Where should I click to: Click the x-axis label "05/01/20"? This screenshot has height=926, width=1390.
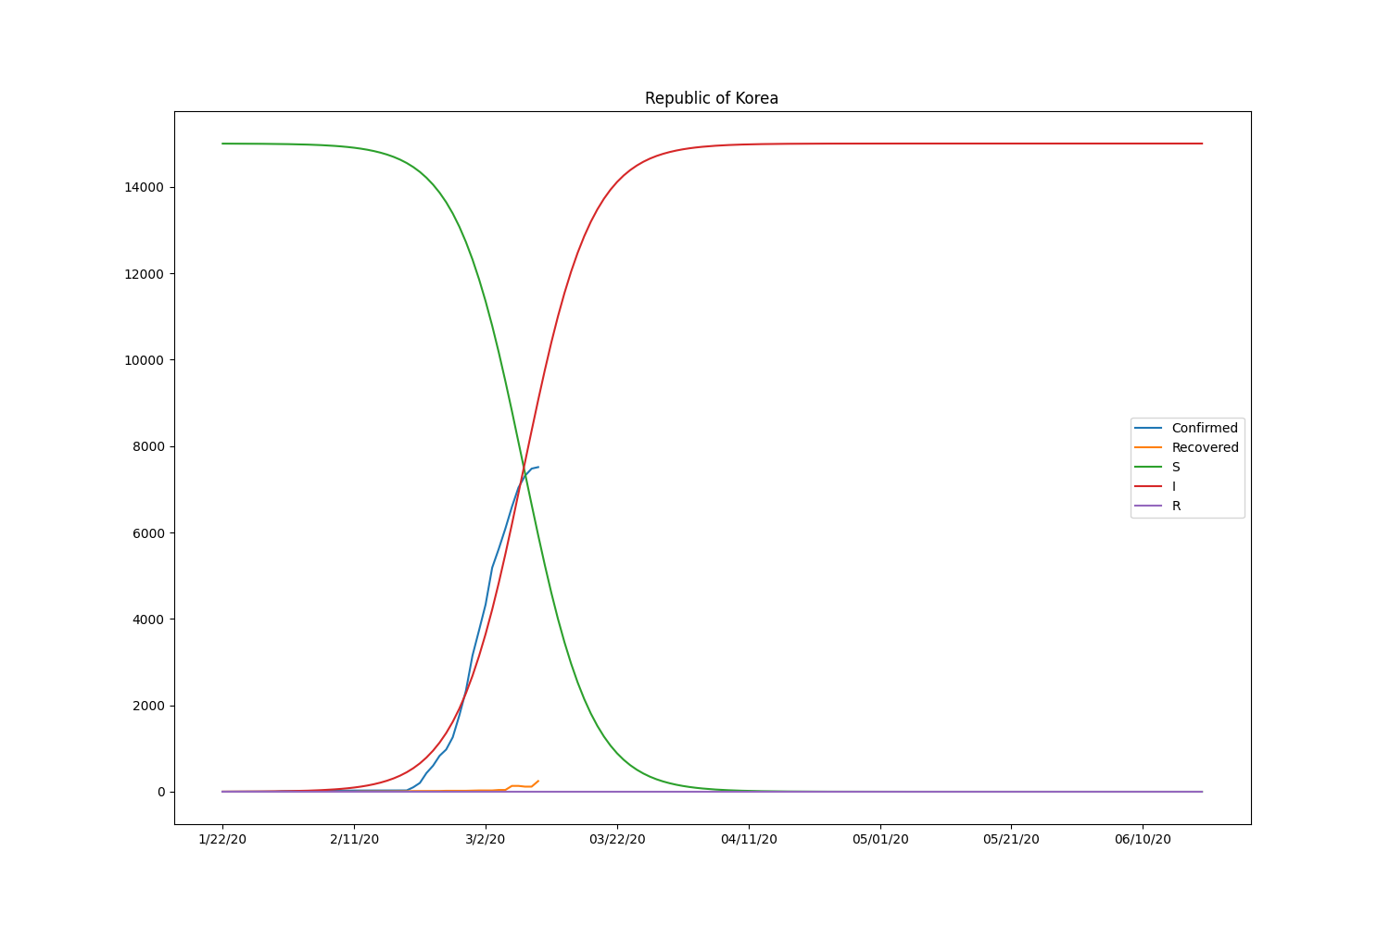click(x=880, y=839)
